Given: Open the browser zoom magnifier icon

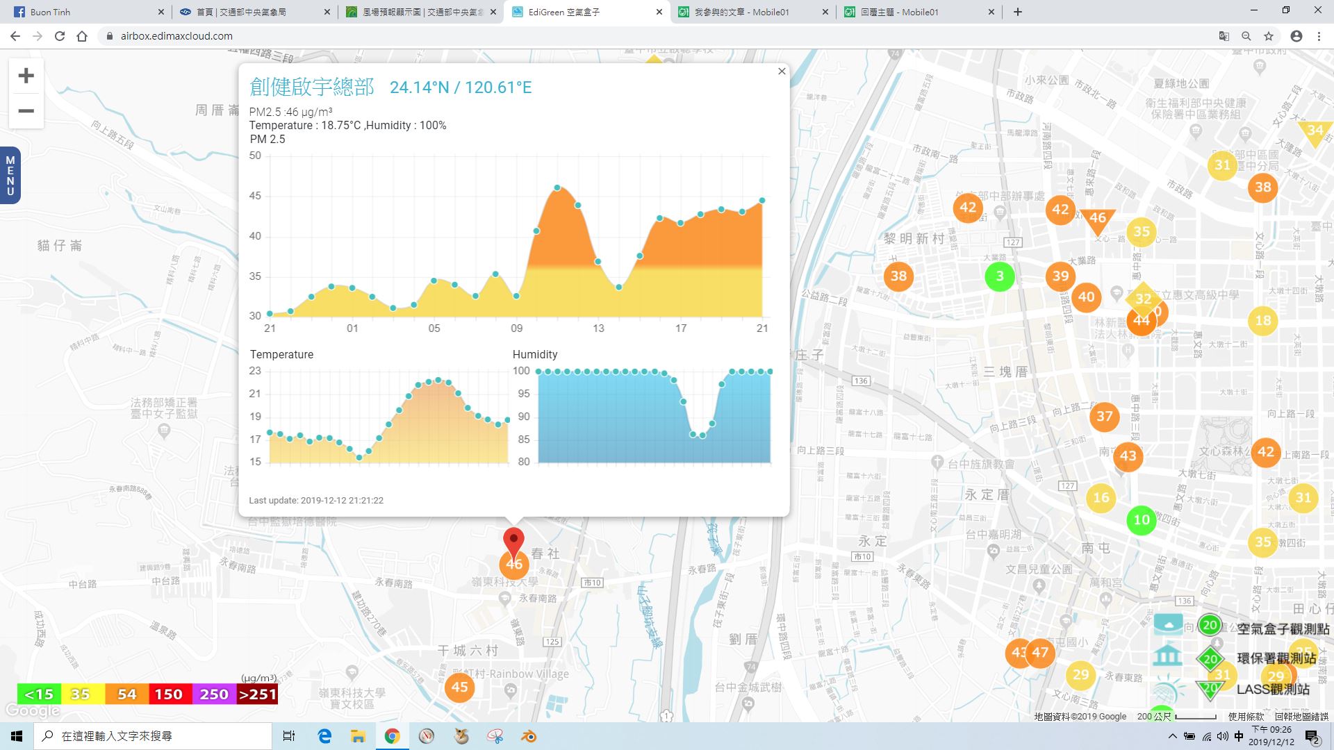Looking at the screenshot, I should click(1246, 36).
